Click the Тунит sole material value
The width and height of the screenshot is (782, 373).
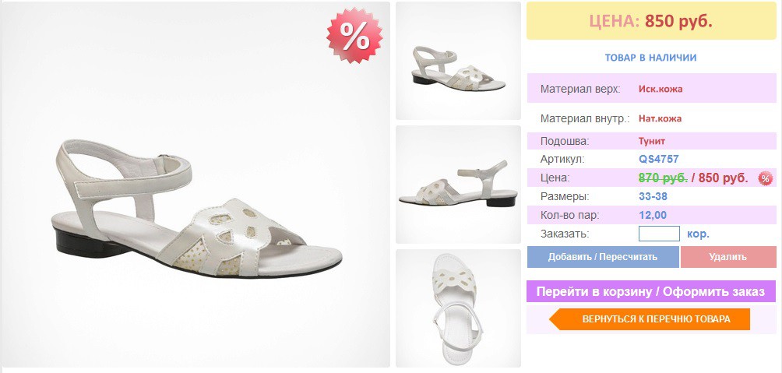652,141
